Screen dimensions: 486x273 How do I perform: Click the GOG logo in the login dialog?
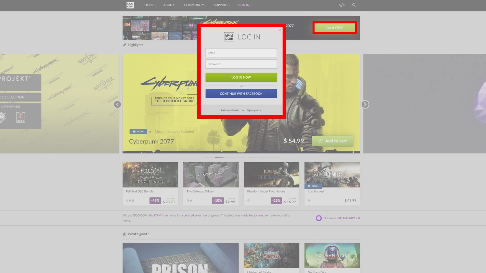pyautogui.click(x=229, y=37)
